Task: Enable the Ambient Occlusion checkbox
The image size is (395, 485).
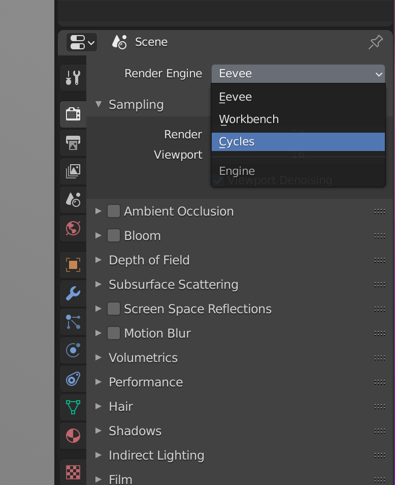Action: coord(114,211)
